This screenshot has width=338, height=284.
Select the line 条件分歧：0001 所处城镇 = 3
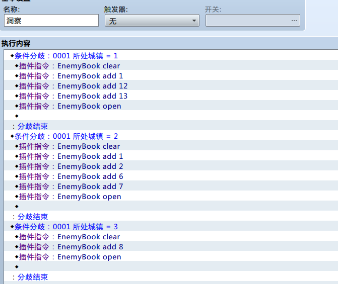(x=171, y=227)
